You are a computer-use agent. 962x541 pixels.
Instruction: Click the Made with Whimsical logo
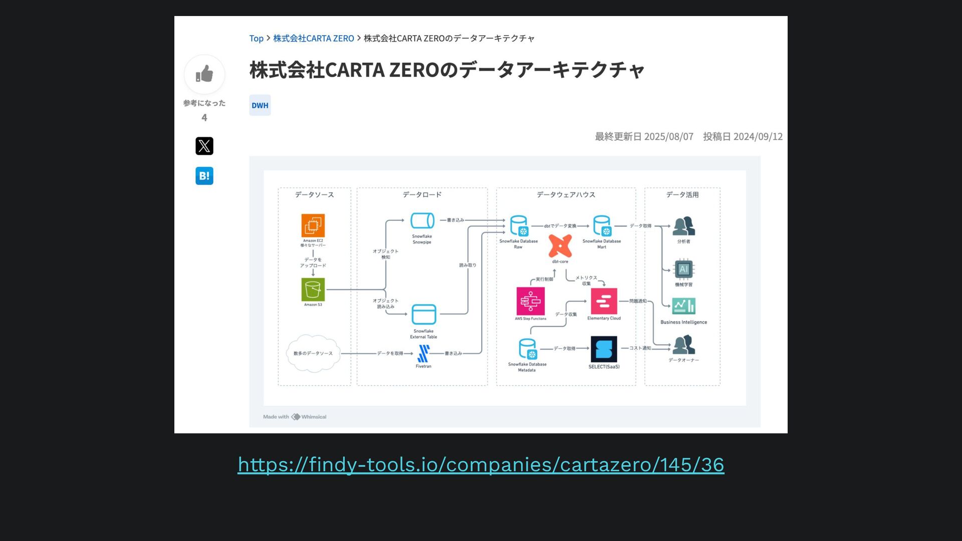tap(295, 417)
